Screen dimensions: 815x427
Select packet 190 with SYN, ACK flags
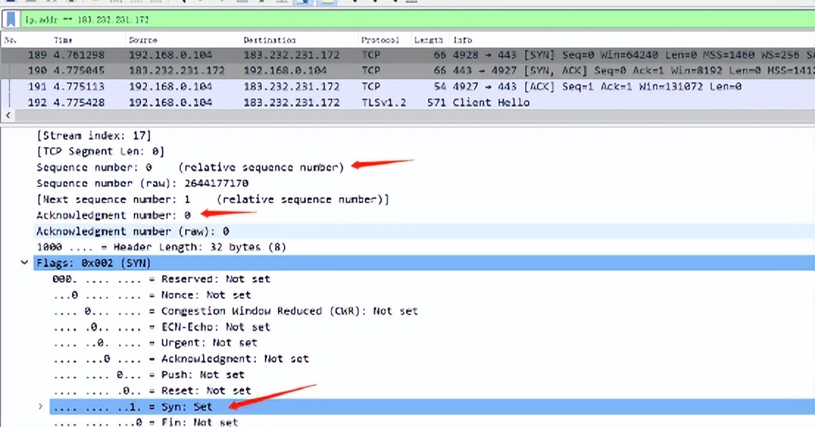407,70
